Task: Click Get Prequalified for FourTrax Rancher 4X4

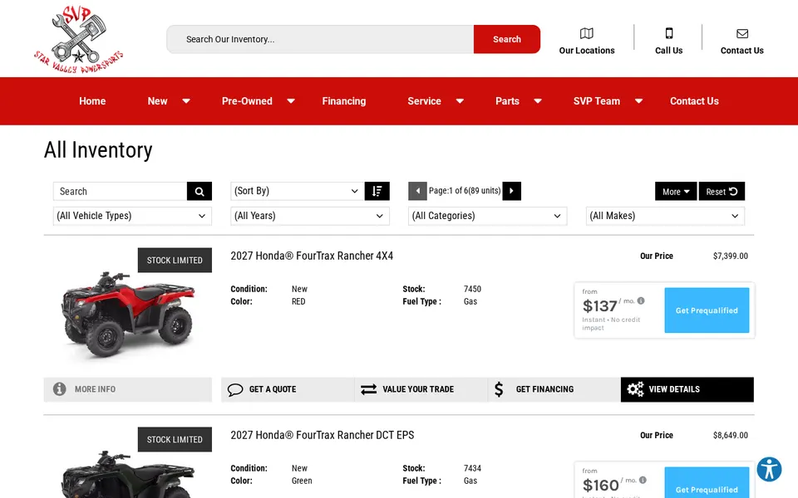Action: tap(707, 310)
